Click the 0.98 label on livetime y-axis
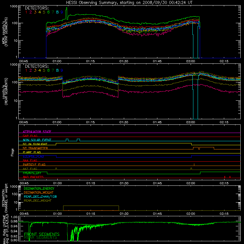This screenshot has width=244, height=244. (x=14, y=221)
